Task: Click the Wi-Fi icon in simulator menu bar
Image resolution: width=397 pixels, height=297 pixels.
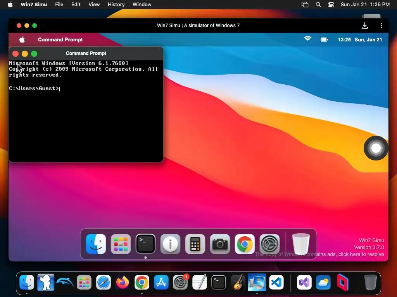Action: point(307,39)
